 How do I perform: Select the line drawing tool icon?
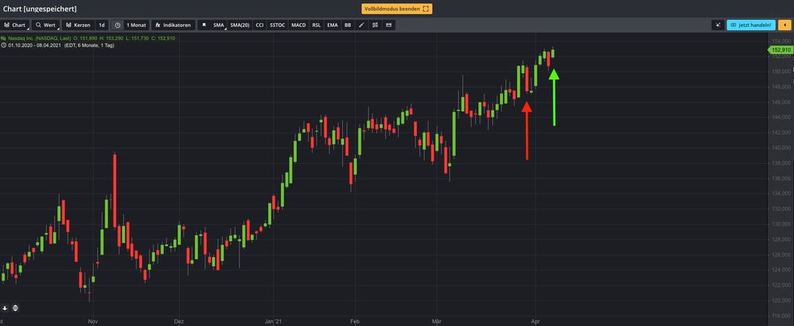click(x=361, y=25)
